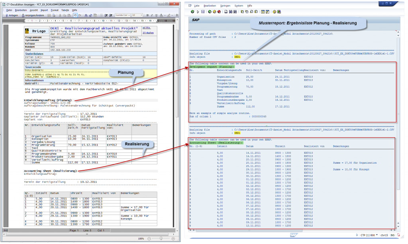The width and height of the screenshot is (408, 244).
Task: Toggle bold formatting in the editor toolbar
Action: pos(147,16)
